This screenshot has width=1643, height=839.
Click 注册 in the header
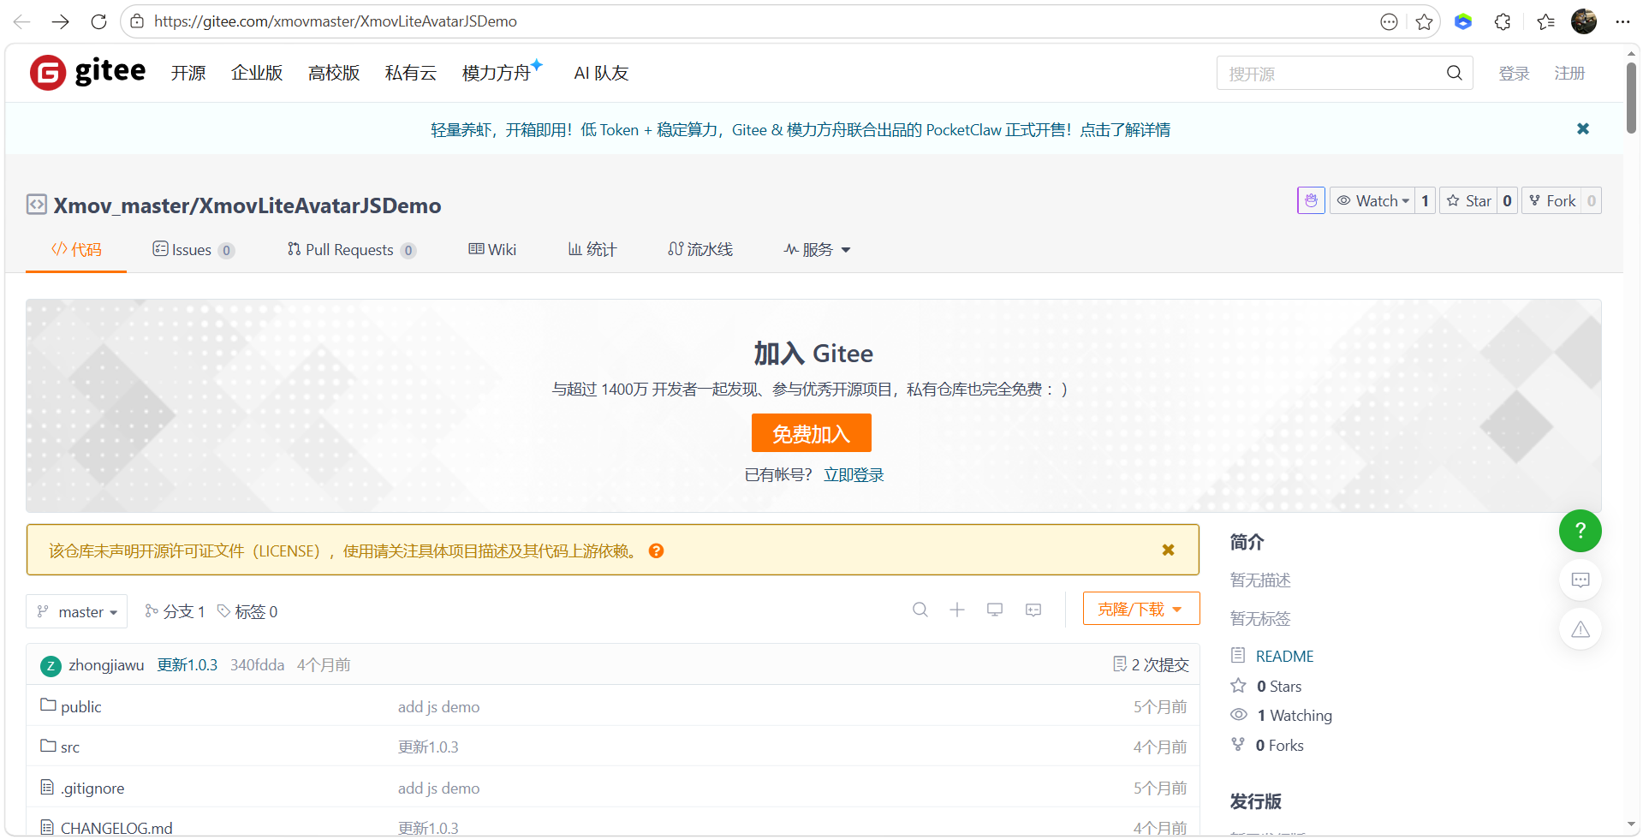[x=1569, y=73]
